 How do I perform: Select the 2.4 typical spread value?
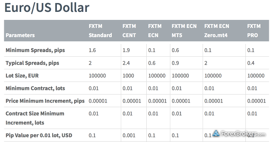pos(126,63)
